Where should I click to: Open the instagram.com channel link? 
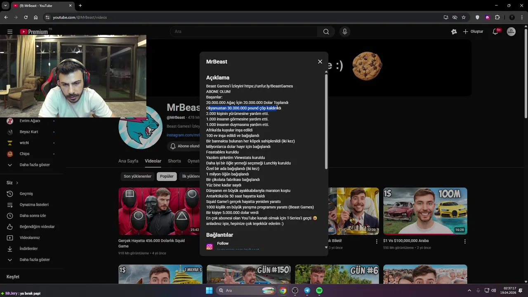[183, 135]
